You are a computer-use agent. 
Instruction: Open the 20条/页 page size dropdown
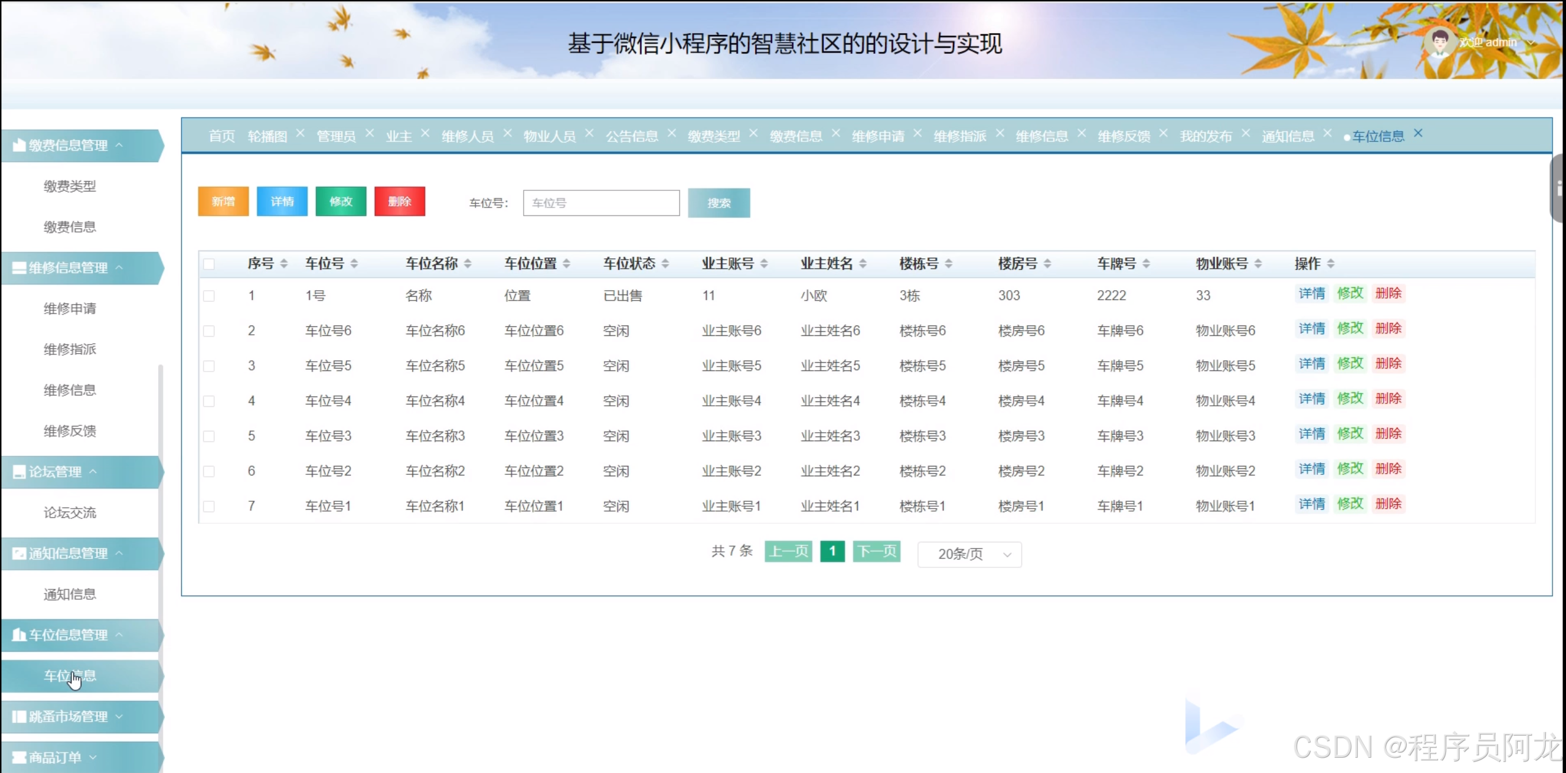(969, 554)
